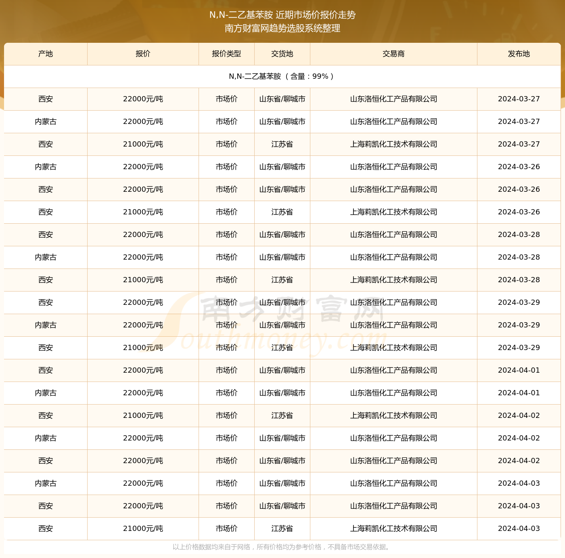Click 内蒙古 in the row dated 2024-04-01

46,393
